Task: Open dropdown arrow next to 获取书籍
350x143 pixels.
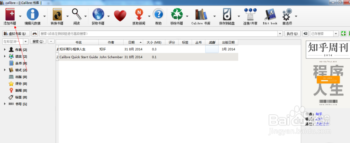Action: pyautogui.click(x=109, y=16)
